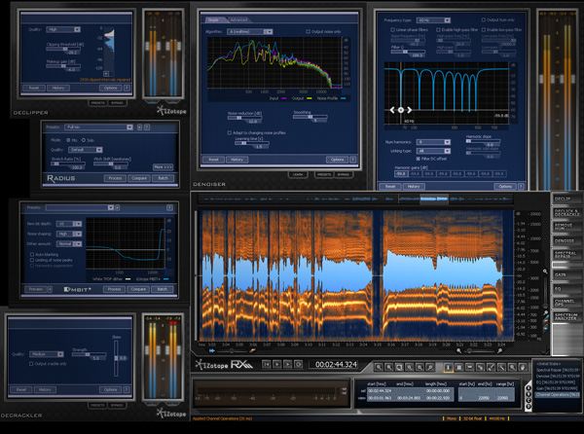
Task: Check Linear-phase filters option
Action: coord(392,29)
